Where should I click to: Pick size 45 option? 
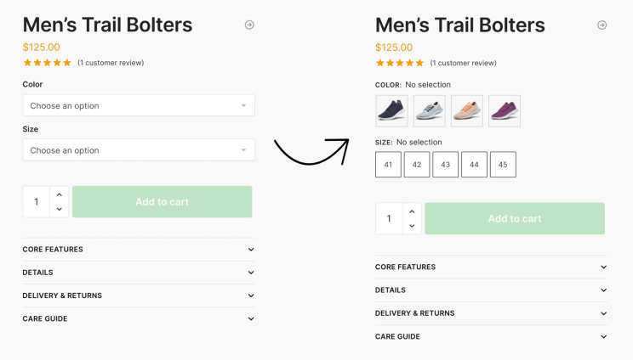click(x=503, y=165)
